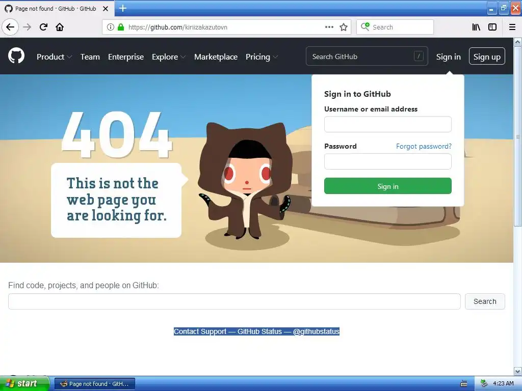Viewport: 522px width, 391px height.
Task: Open the Enterprise nav link
Action: [126, 57]
